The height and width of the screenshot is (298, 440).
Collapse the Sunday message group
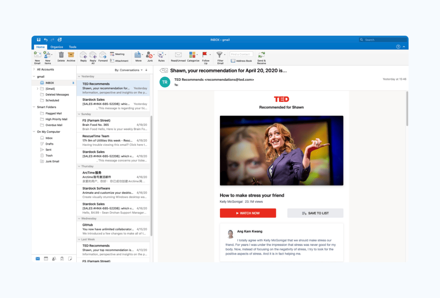pyautogui.click(x=79, y=114)
